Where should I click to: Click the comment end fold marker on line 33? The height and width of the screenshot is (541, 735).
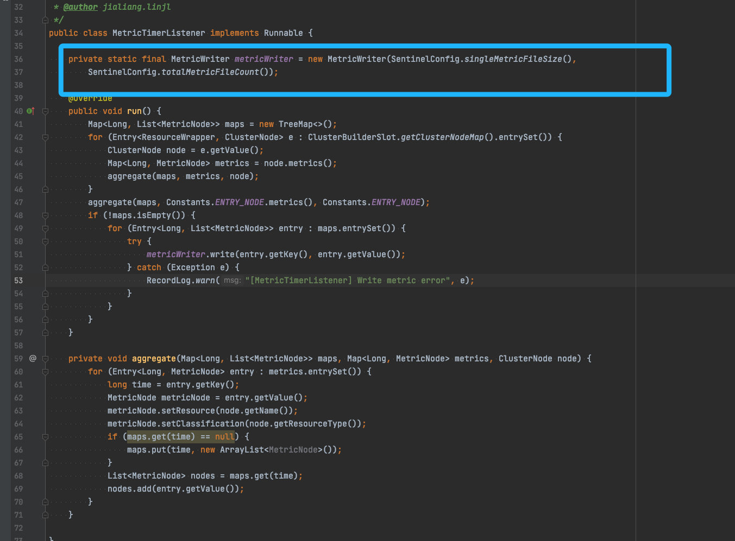[46, 20]
